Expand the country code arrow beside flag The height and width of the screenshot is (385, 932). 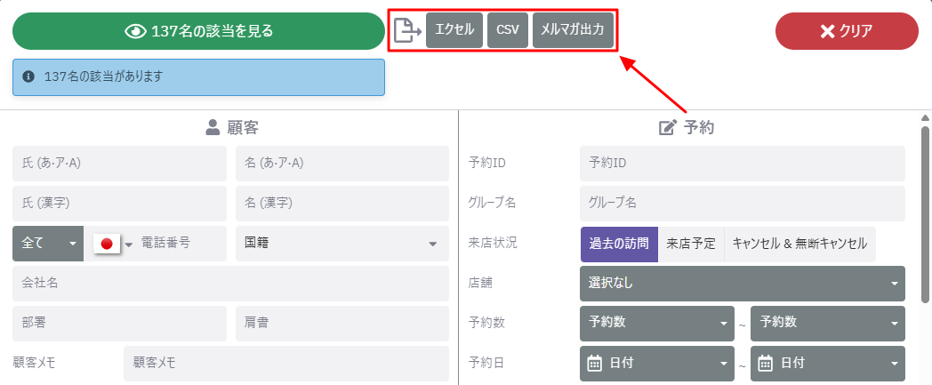click(128, 245)
